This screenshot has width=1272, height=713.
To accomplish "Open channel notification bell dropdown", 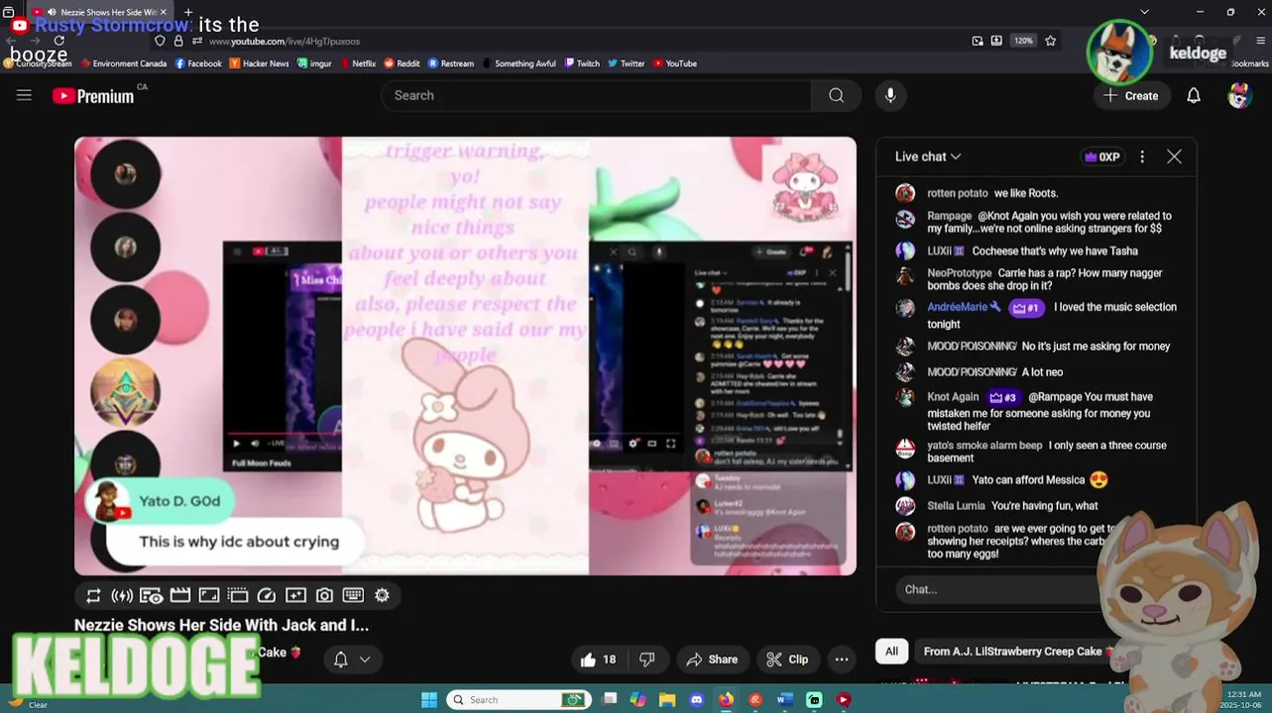I will coord(352,660).
